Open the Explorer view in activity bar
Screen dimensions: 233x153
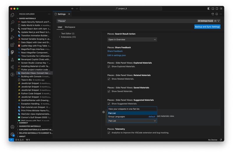[12, 15]
